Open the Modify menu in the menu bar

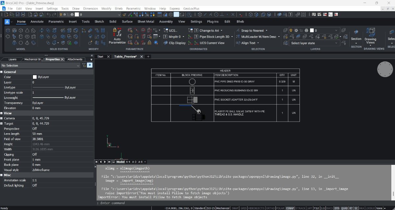pos(106,9)
